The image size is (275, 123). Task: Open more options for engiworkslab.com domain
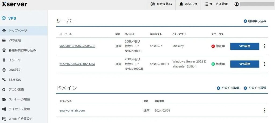click(264, 110)
